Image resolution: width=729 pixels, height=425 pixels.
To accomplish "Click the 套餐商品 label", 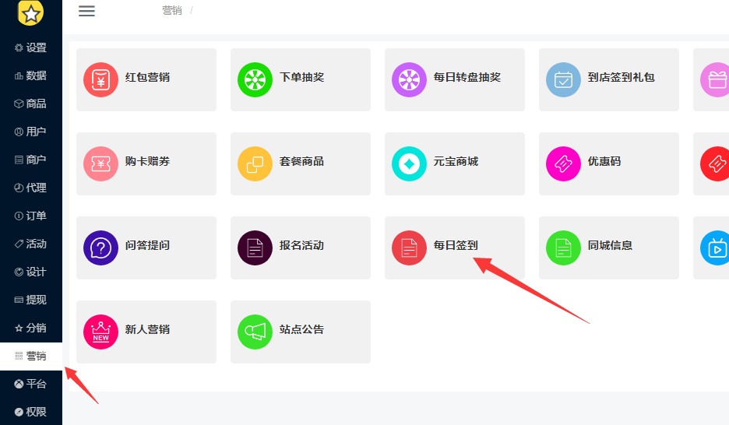I will 301,161.
